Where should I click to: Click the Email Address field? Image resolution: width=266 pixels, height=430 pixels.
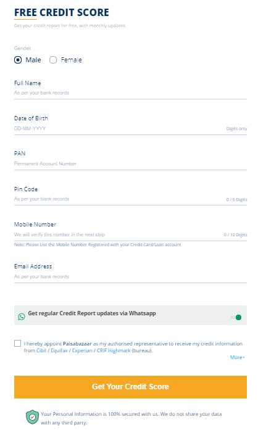pyautogui.click(x=131, y=277)
